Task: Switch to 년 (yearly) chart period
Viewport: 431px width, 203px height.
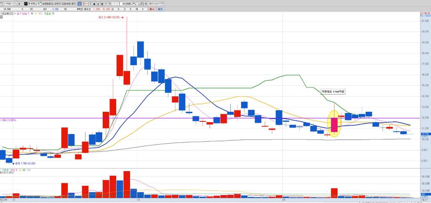Action: tap(98, 4)
